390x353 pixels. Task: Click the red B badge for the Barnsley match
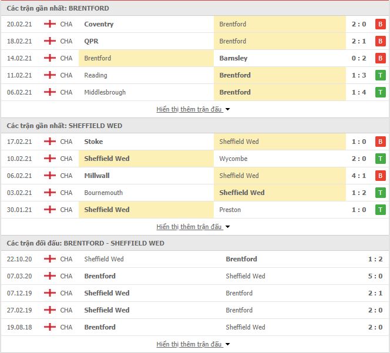[380, 58]
